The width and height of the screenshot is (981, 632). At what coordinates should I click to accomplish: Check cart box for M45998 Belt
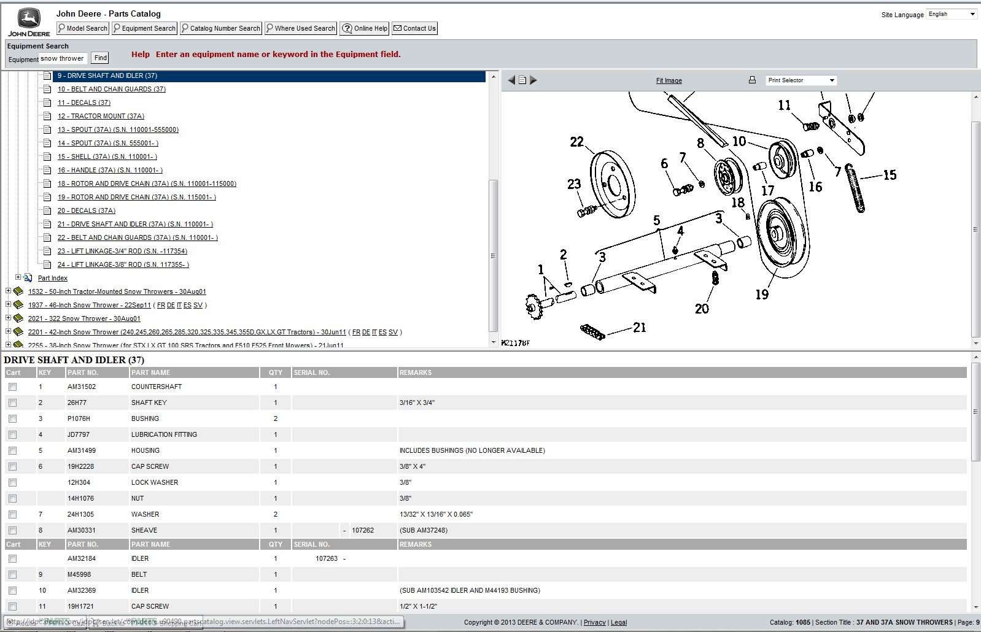click(12, 575)
